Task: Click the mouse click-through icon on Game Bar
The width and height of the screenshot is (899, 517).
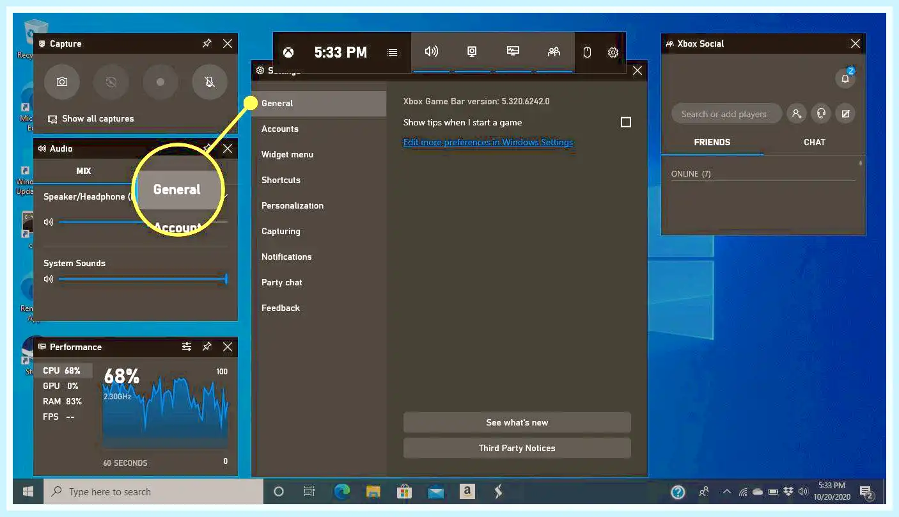Action: click(587, 52)
